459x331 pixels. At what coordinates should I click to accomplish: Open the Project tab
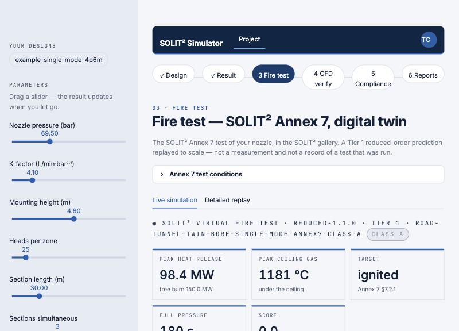(249, 39)
